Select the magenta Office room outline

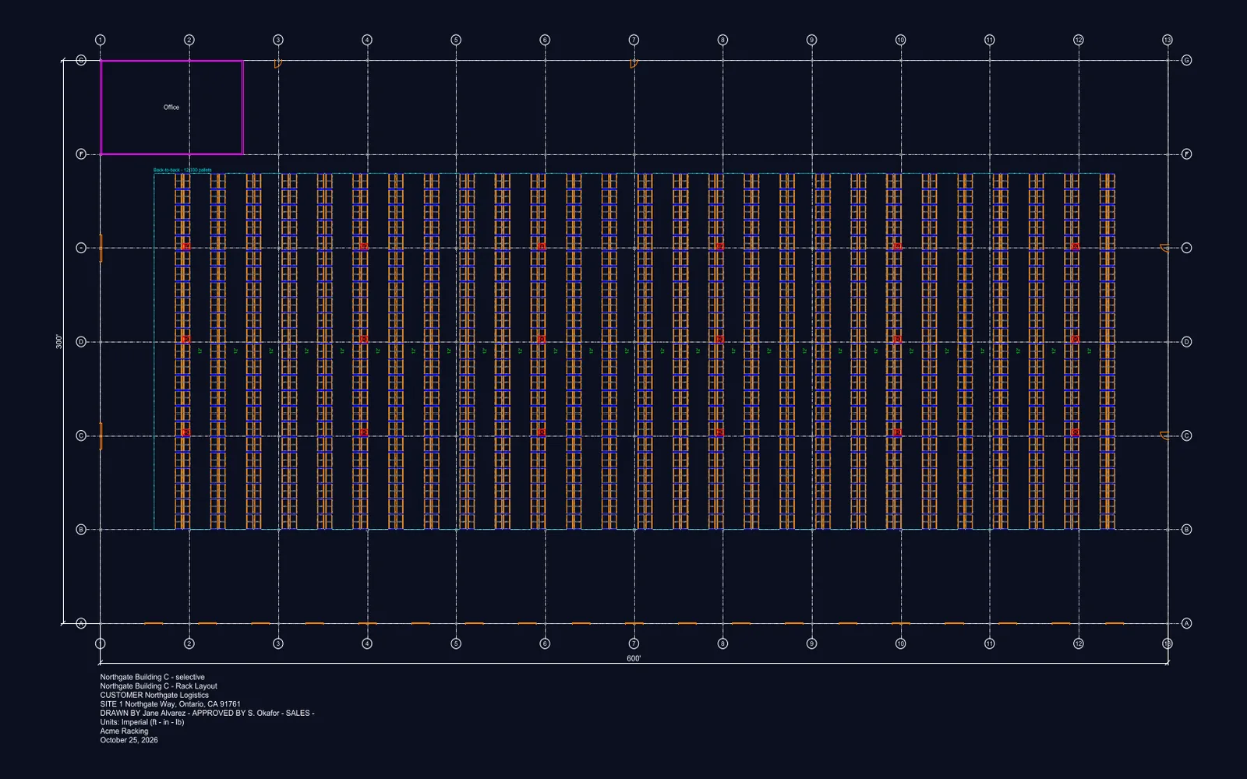pyautogui.click(x=171, y=108)
